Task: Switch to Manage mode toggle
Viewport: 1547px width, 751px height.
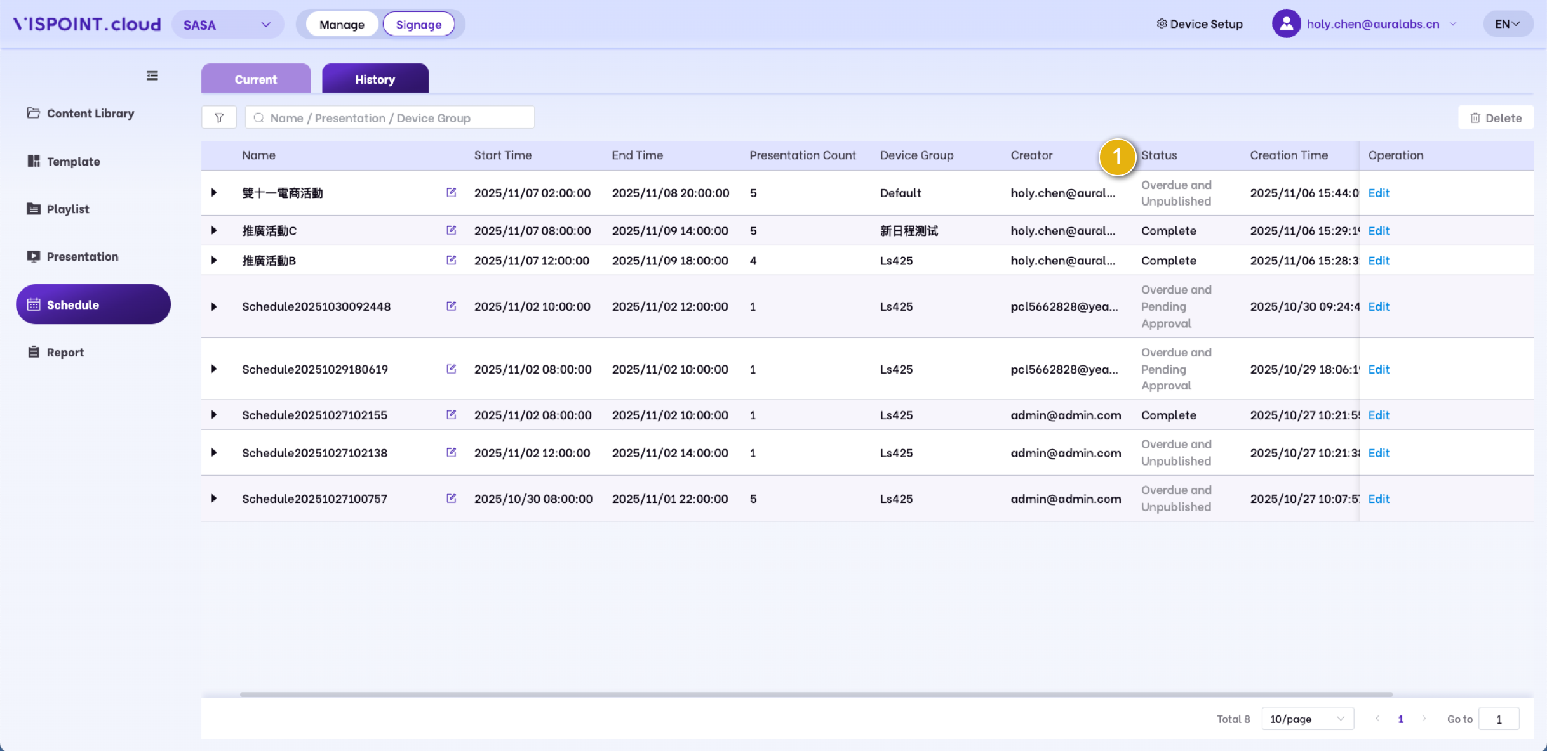Action: (342, 25)
